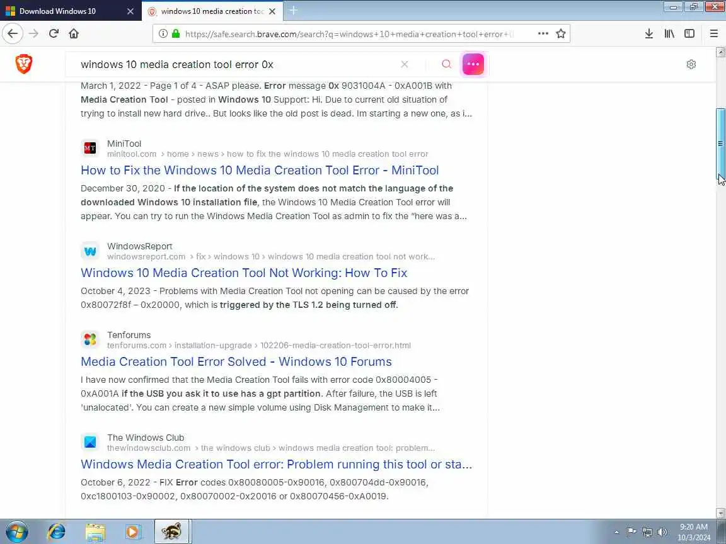The width and height of the screenshot is (726, 544).
Task: Click the 'October 6, 2022' snippet date
Action: (x=115, y=483)
